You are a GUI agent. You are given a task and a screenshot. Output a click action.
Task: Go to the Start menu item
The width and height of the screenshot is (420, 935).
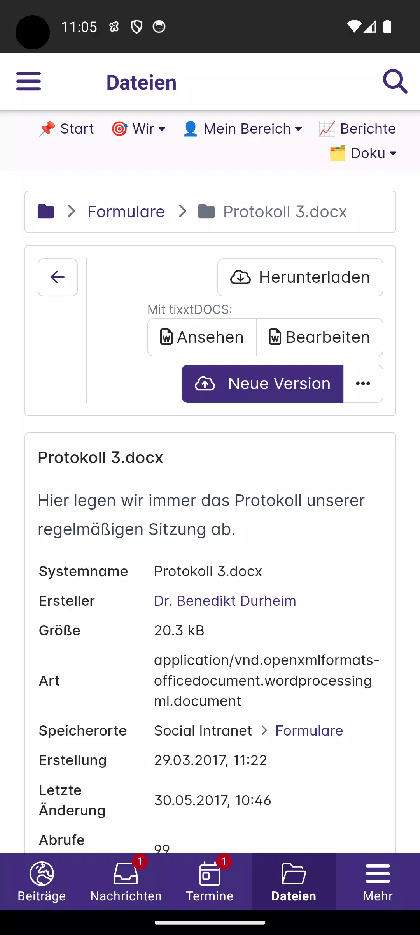[66, 129]
